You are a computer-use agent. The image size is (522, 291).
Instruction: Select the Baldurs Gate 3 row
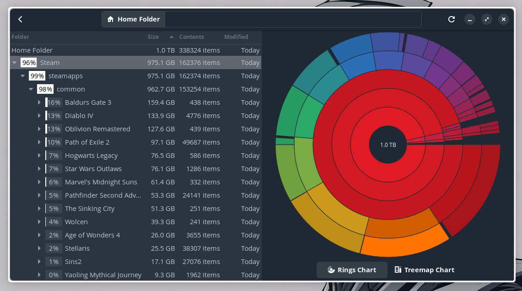(x=135, y=102)
